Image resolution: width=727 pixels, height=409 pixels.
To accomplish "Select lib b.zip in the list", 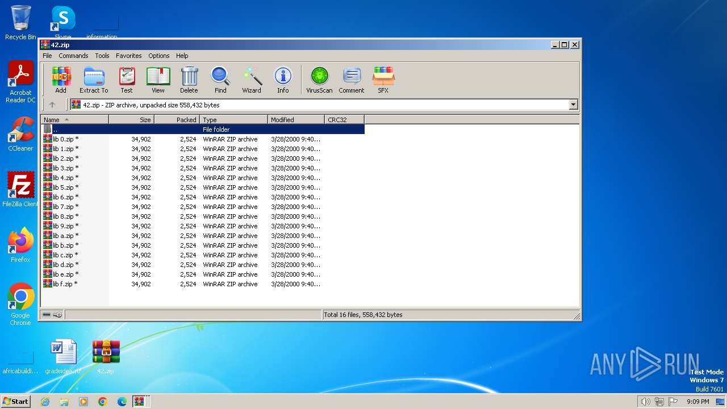I will tap(203, 245).
